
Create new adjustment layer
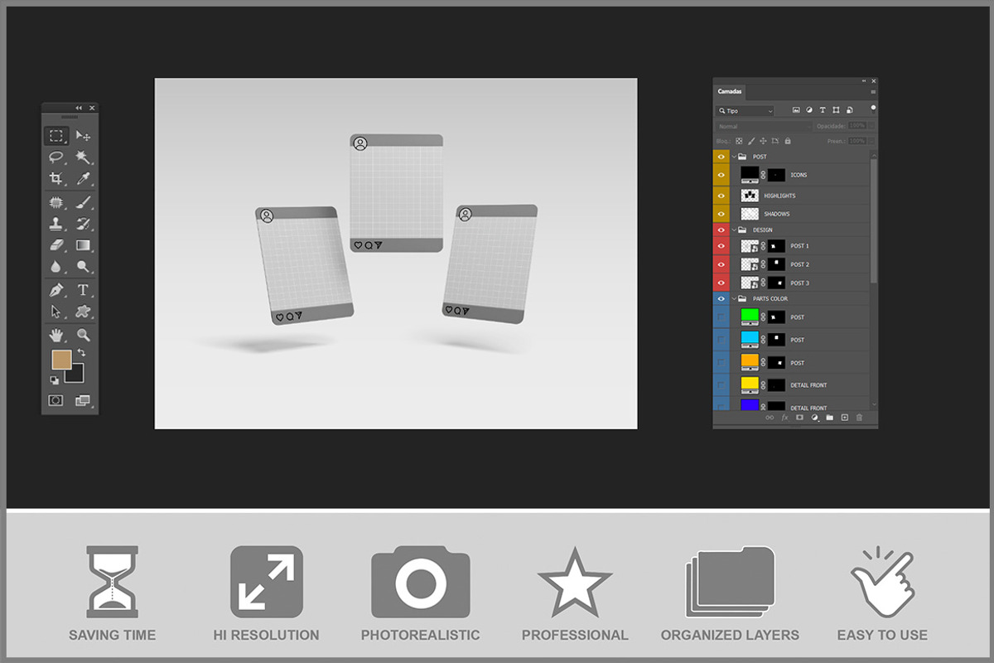point(814,418)
